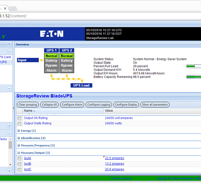Click the Battery Capacity Remaining progress bar
The height and width of the screenshot is (183, 201).
click(194, 77)
